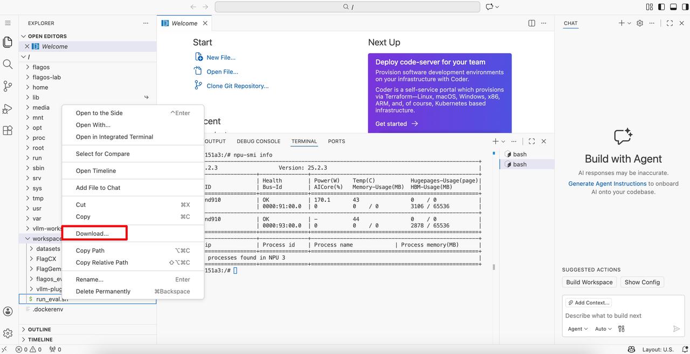Choose Download... from context menu

pos(92,233)
